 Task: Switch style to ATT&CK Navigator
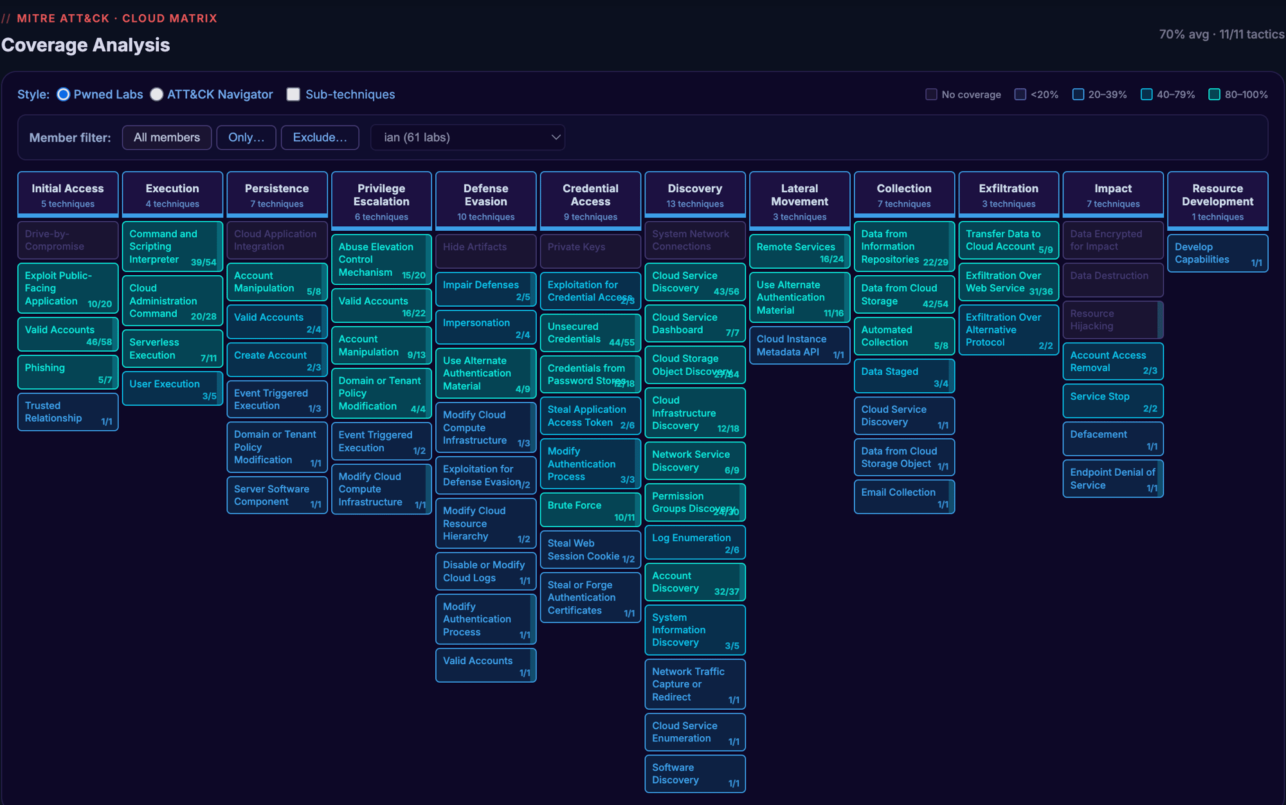coord(156,95)
